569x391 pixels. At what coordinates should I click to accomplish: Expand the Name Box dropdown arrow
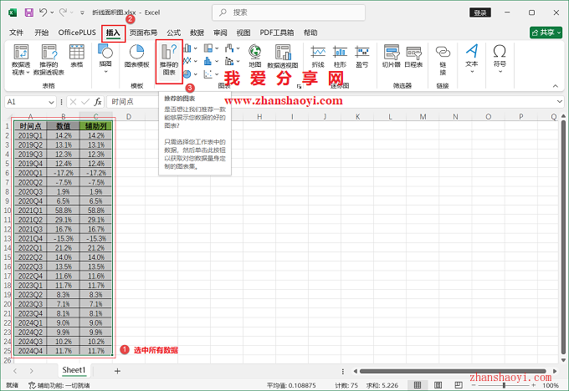click(51, 102)
